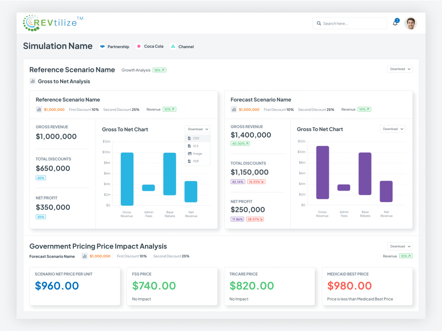Click the $740.00 FSS price
Viewport: 442px width, 331px height.
pyautogui.click(x=154, y=286)
